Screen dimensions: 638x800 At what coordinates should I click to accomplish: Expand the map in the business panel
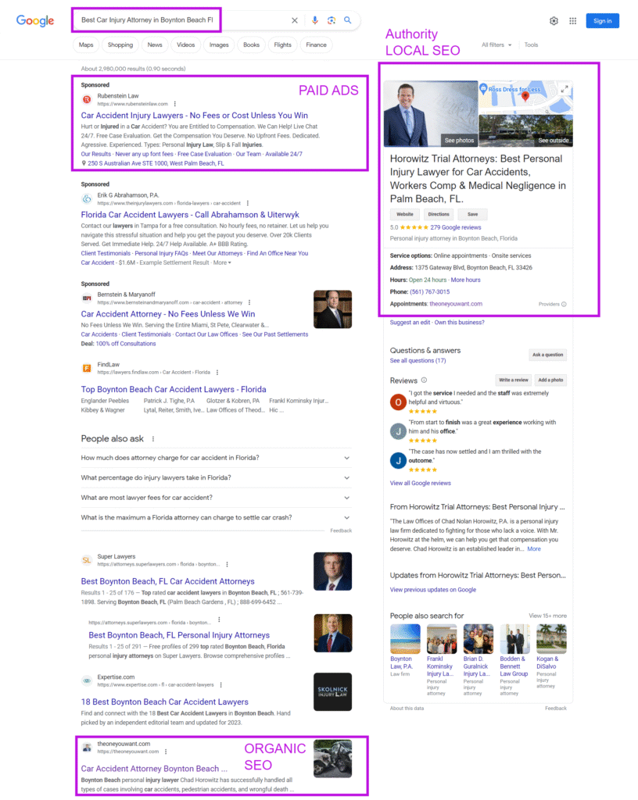click(x=566, y=88)
